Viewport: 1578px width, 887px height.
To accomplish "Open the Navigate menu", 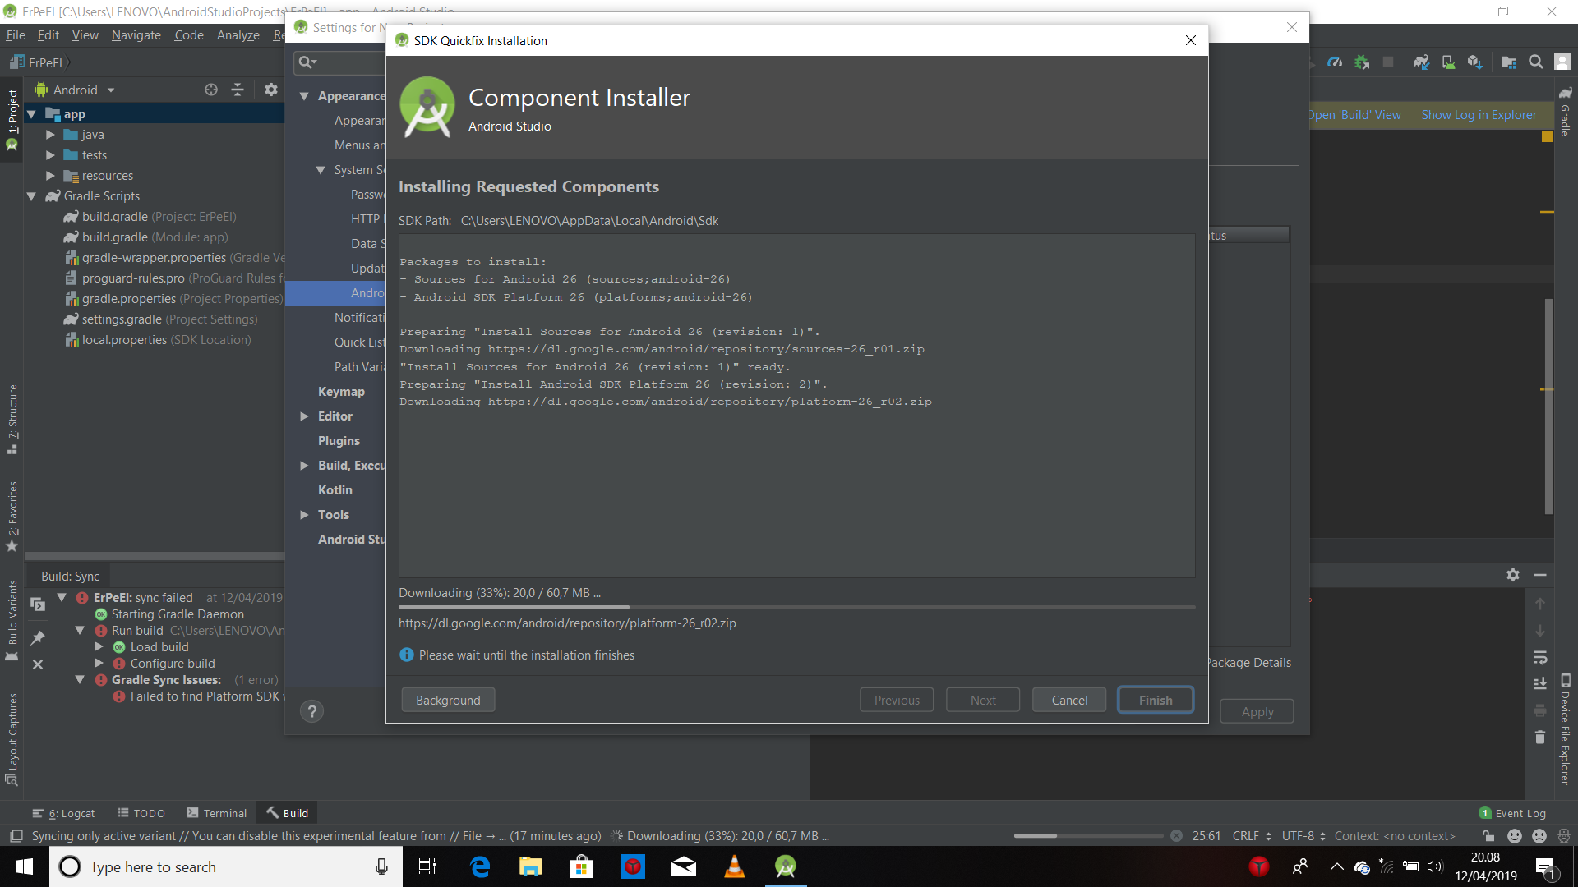I will [x=136, y=34].
